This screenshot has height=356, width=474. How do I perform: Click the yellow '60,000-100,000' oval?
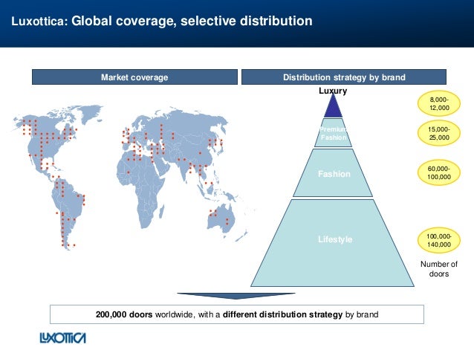pos(439,172)
